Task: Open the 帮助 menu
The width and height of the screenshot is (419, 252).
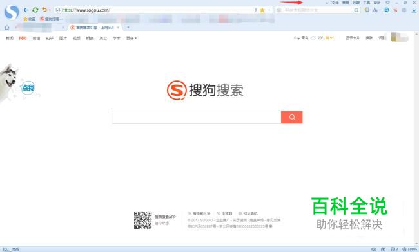Action: [377, 3]
